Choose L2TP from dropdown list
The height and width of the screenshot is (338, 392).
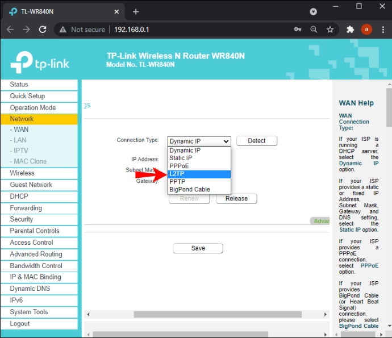click(199, 174)
